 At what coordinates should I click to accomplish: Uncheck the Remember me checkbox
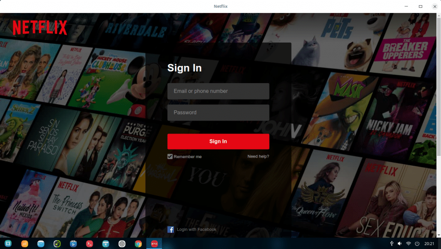pyautogui.click(x=170, y=156)
